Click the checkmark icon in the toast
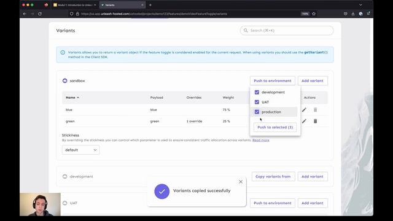This screenshot has height=221, width=393. point(162,192)
